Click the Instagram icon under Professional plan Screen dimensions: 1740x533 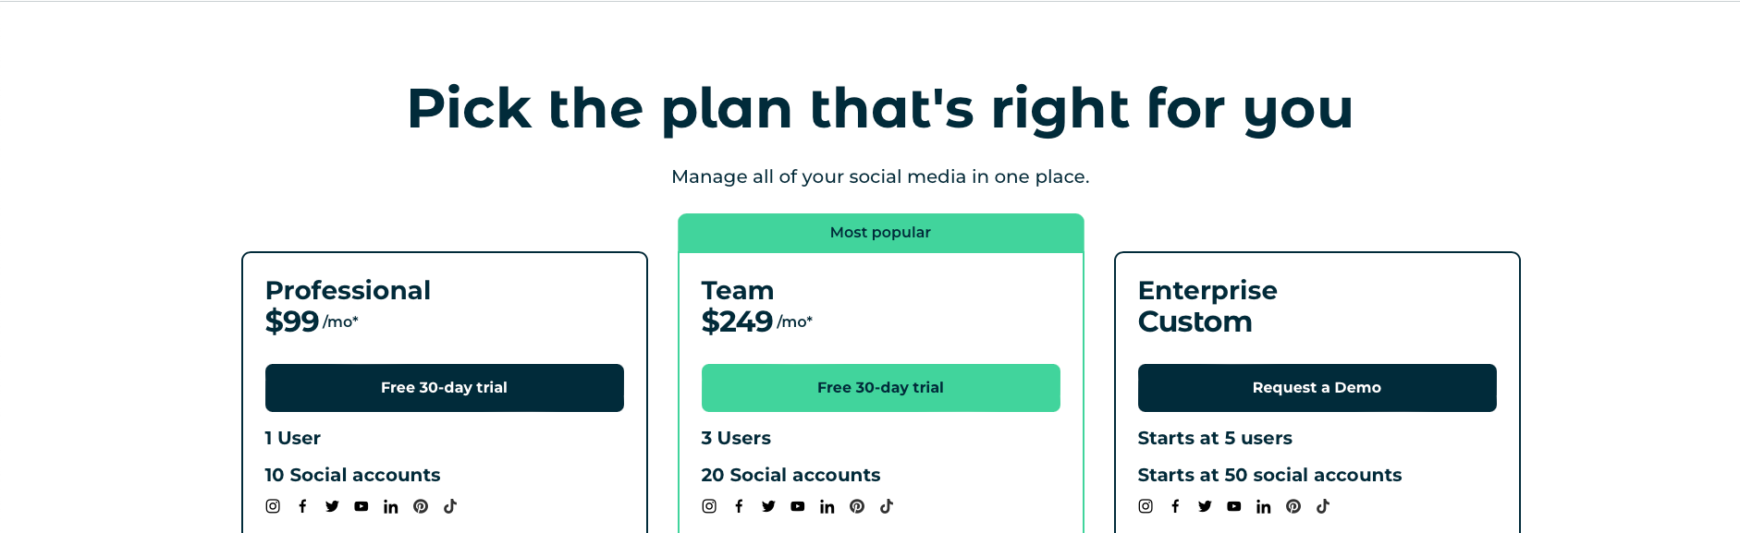[x=273, y=506]
